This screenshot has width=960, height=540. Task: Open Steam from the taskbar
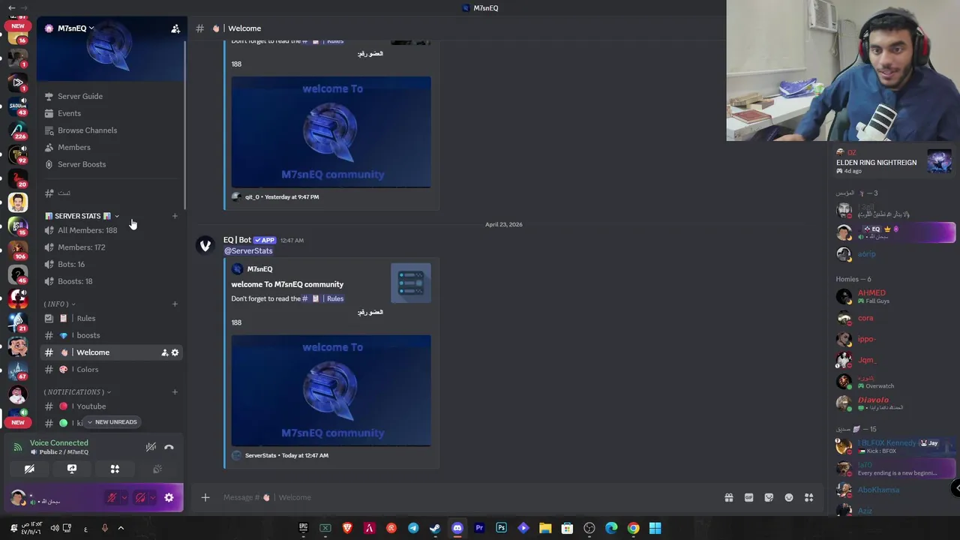click(x=435, y=528)
